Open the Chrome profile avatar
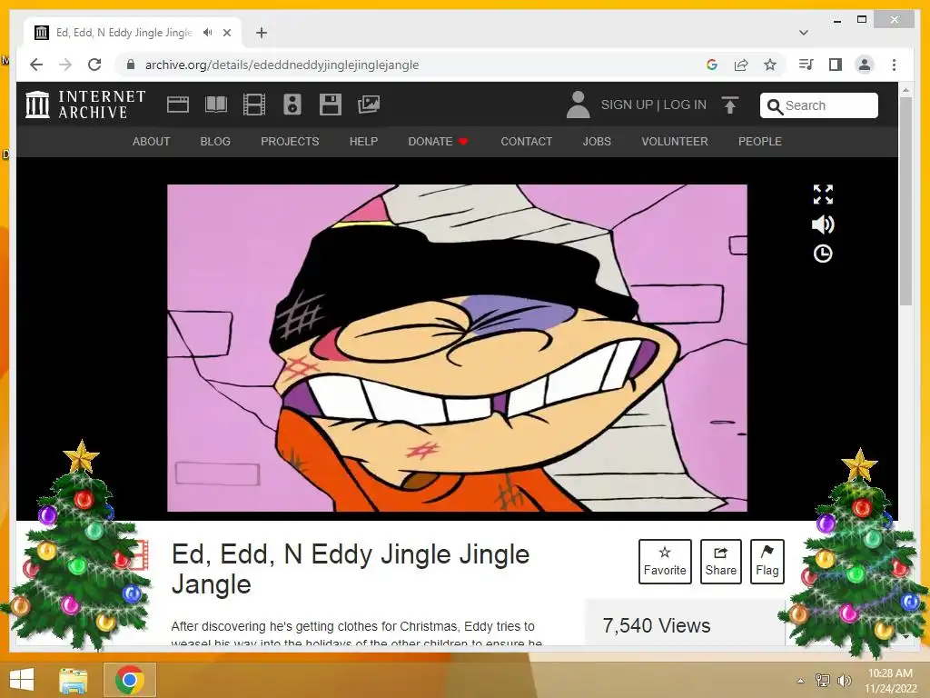The height and width of the screenshot is (698, 930). (x=865, y=65)
